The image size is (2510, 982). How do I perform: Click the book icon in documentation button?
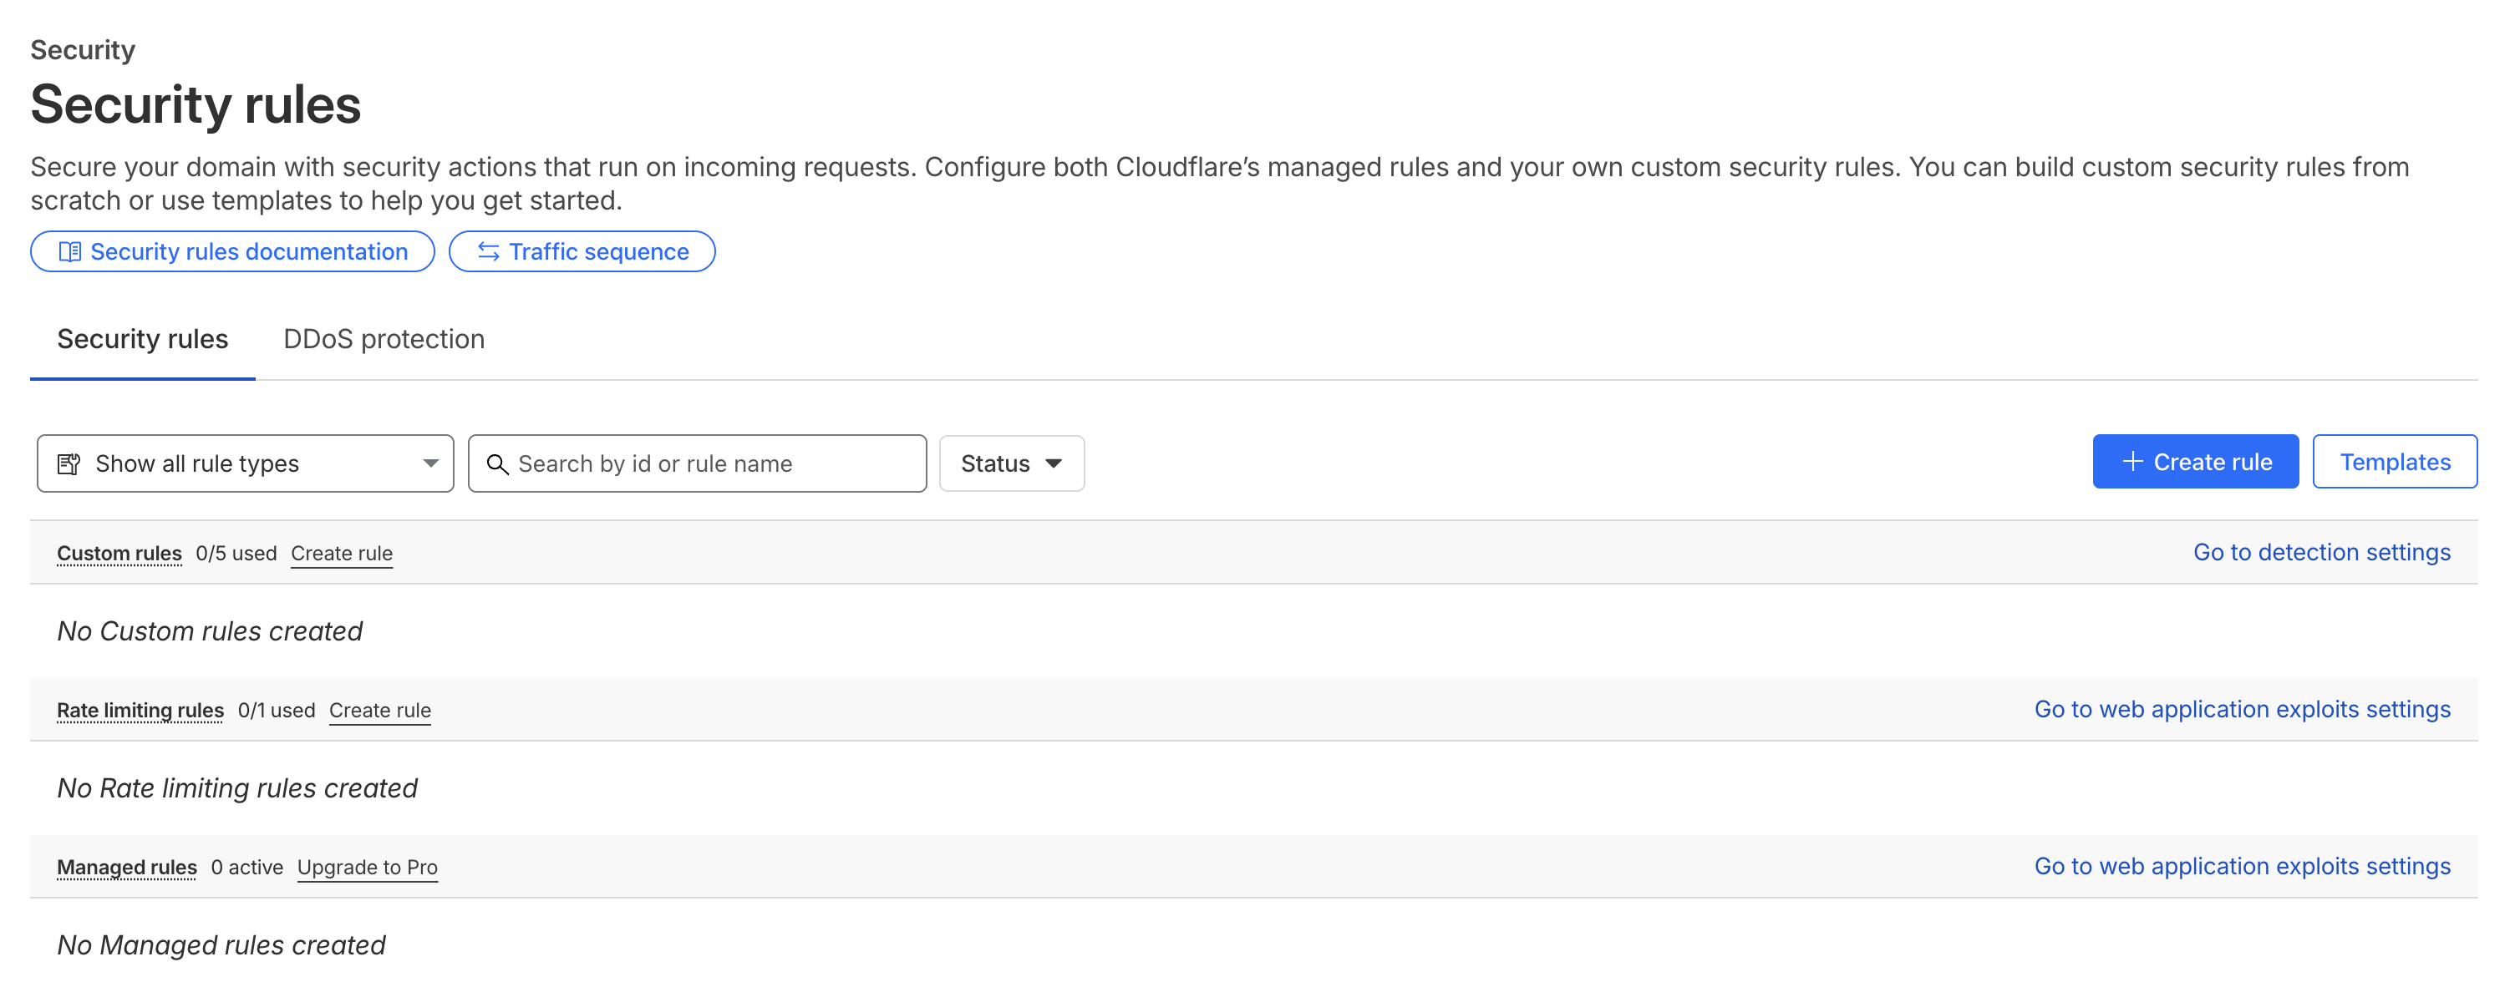pyautogui.click(x=69, y=252)
